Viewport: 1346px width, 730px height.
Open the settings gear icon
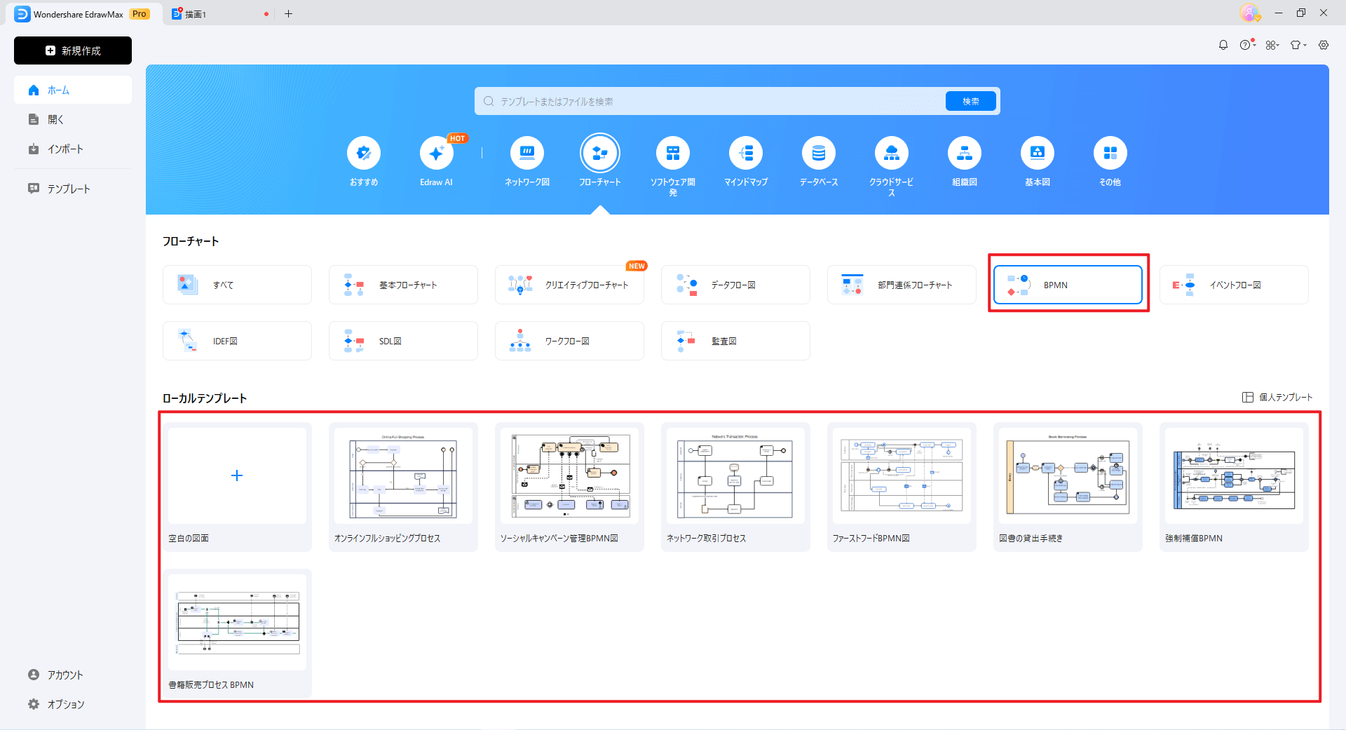click(x=1324, y=45)
